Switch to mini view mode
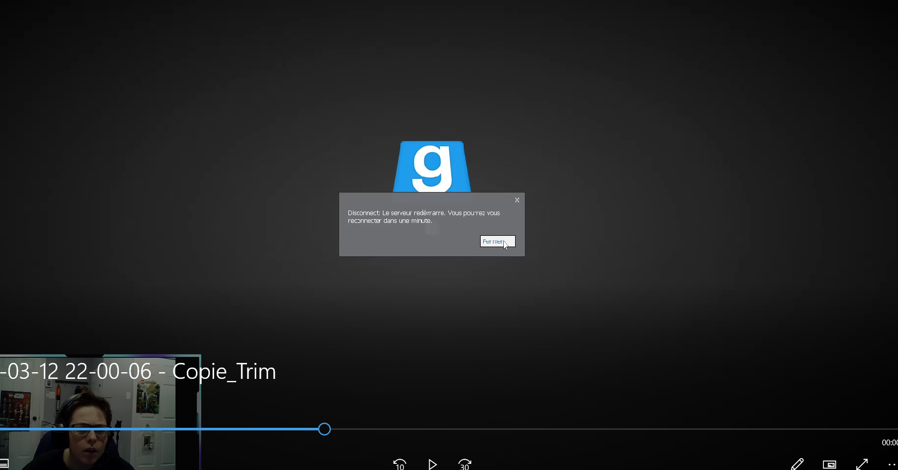 (x=830, y=464)
